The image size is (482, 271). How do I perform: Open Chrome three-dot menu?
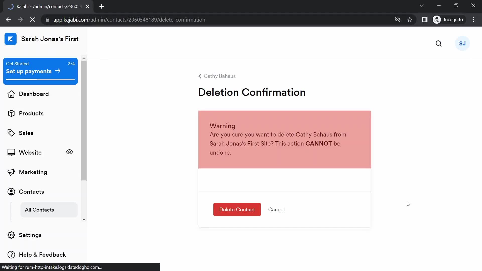(474, 20)
